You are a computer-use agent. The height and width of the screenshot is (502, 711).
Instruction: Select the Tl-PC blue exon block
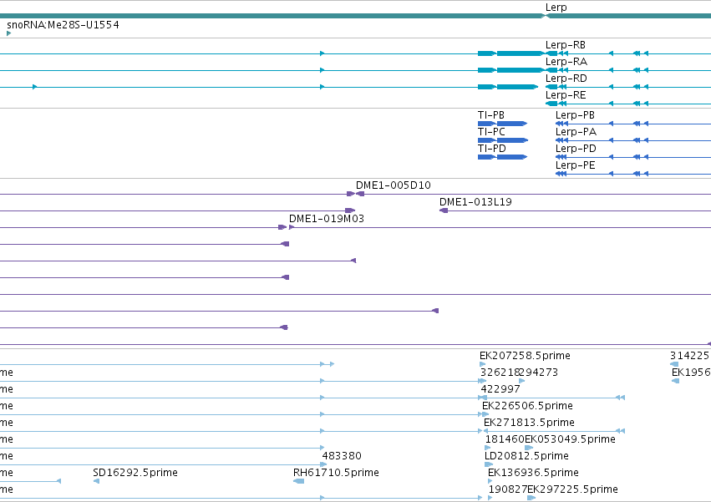click(x=503, y=140)
